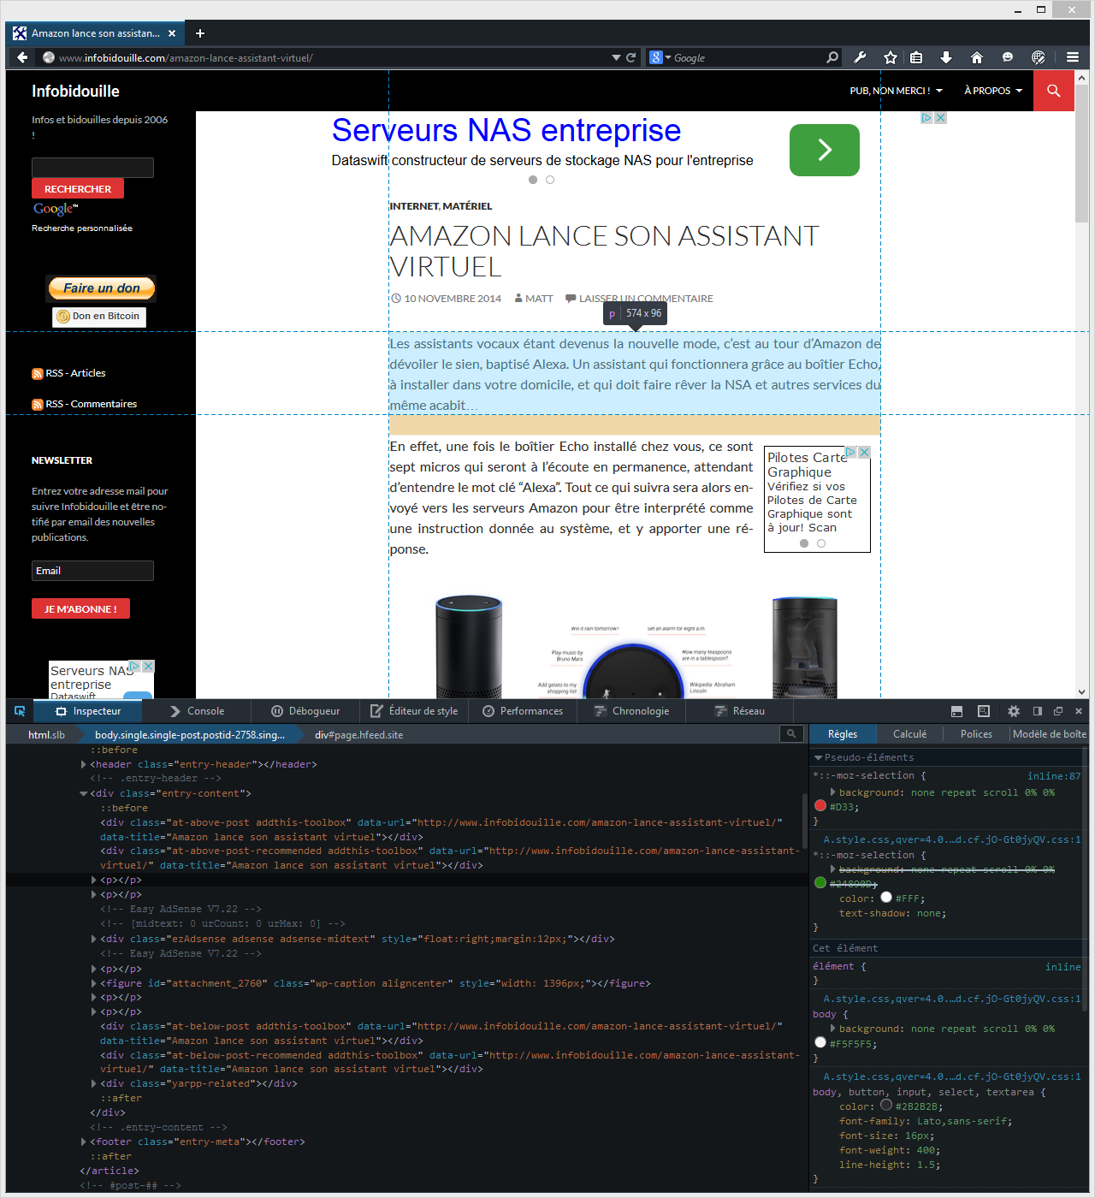Screen dimensions: 1095x1198
Task: Click the Don en Bitcoin button
Action: click(98, 317)
